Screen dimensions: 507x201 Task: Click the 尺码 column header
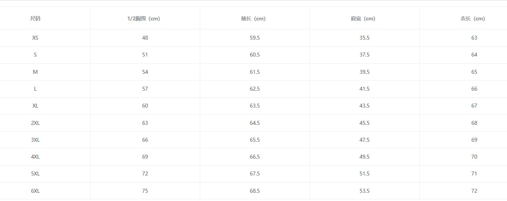click(35, 18)
